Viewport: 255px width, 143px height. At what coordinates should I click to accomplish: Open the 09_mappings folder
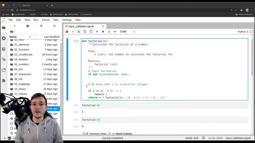[x=34, y=84]
